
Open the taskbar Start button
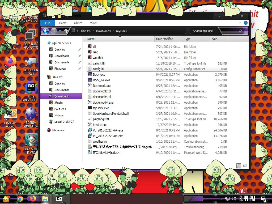[x=6, y=199]
